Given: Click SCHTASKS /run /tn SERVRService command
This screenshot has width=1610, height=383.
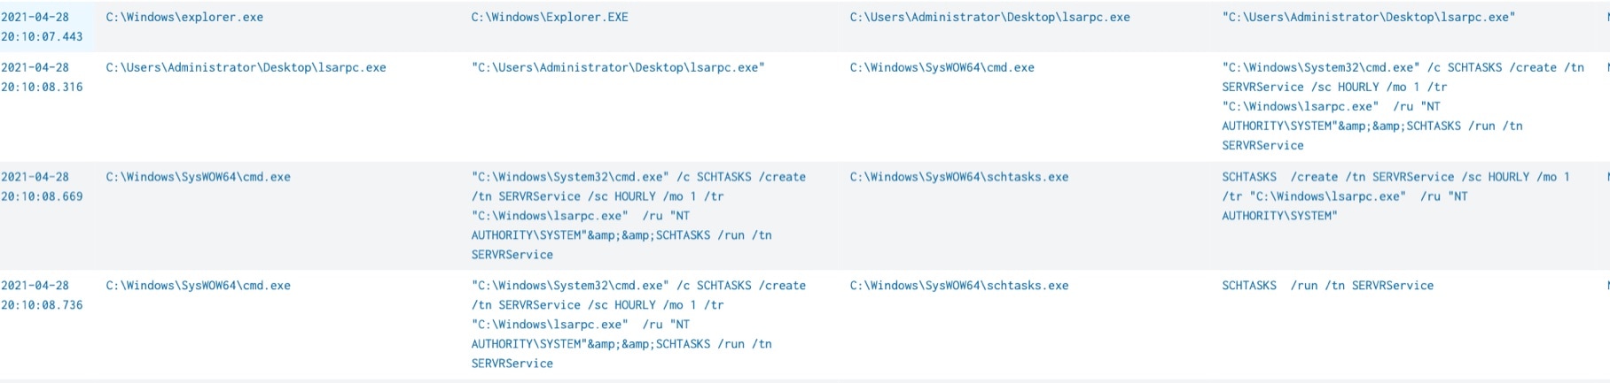Looking at the screenshot, I should [x=1327, y=286].
